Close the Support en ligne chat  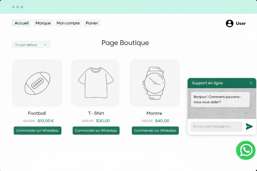point(251,83)
